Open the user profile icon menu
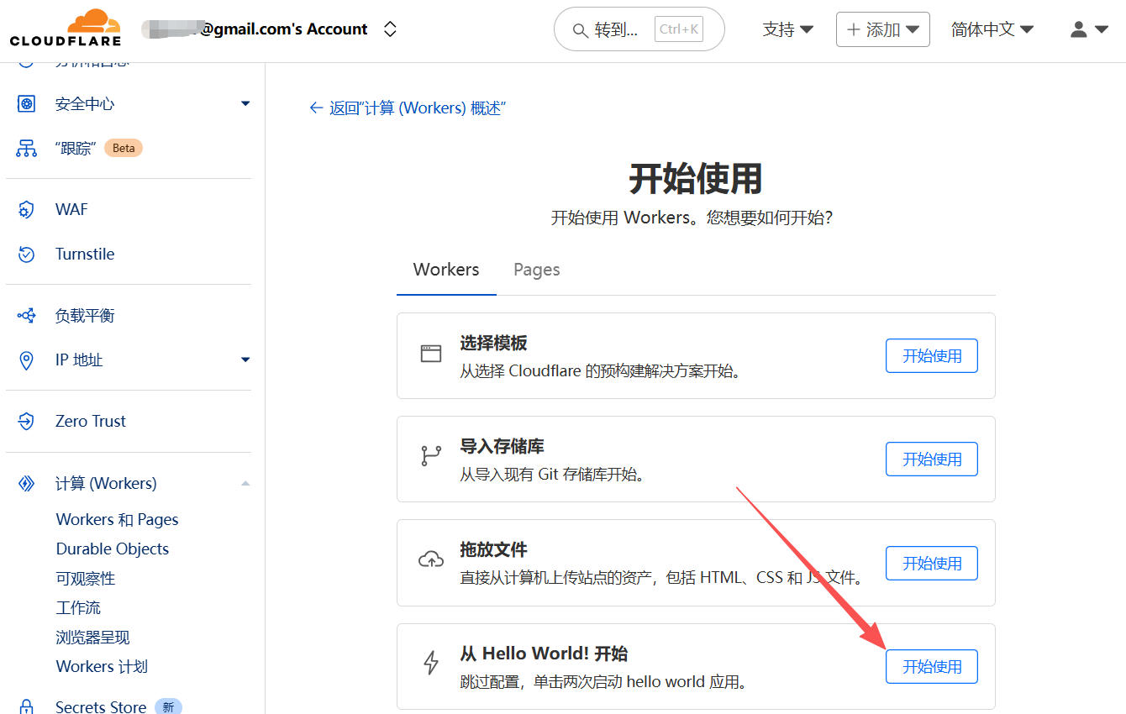 1089,29
